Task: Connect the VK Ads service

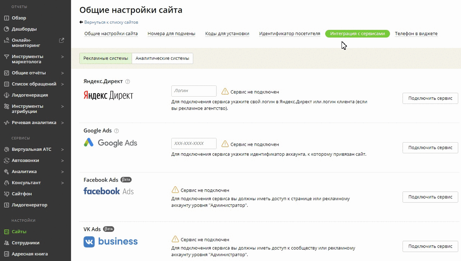Action: pos(430,246)
